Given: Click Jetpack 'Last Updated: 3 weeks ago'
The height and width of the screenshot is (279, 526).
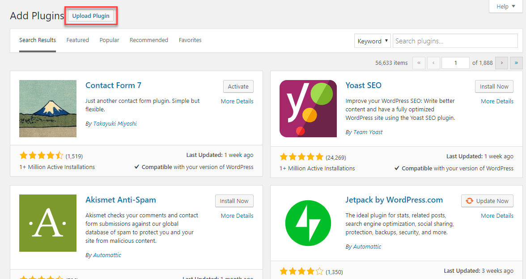Looking at the screenshot, I should pyautogui.click(x=479, y=271).
